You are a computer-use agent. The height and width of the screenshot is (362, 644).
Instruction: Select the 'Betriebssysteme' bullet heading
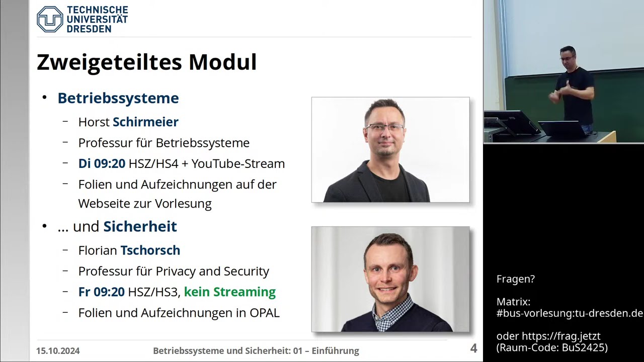click(x=118, y=98)
